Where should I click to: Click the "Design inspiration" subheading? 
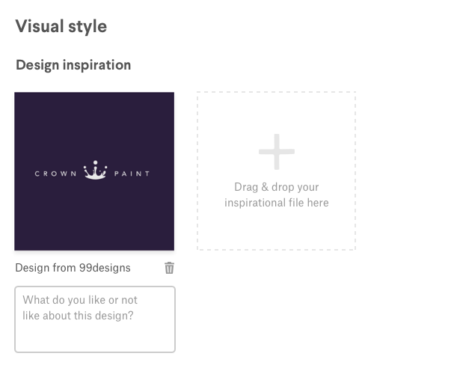73,65
